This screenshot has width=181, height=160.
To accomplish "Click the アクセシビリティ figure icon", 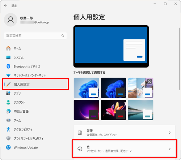I will pos(8,129).
